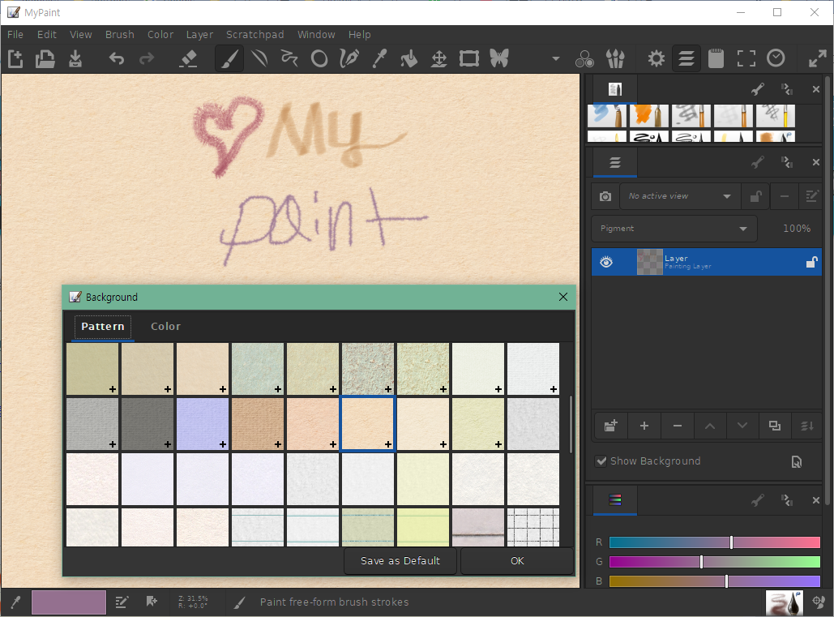Select the Edit Frame tool
834x617 pixels.
pos(469,58)
